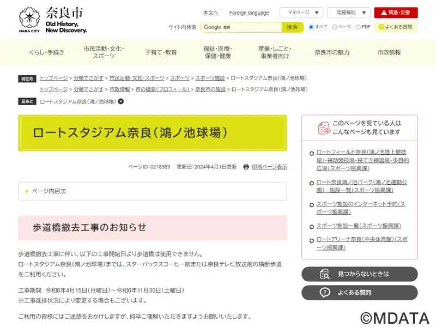The width and height of the screenshot is (436, 327).
Task: Open the 市政情報 menu
Action: (x=389, y=52)
